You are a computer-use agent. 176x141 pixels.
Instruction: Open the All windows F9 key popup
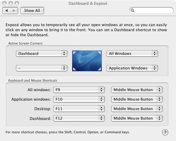(x=79, y=90)
